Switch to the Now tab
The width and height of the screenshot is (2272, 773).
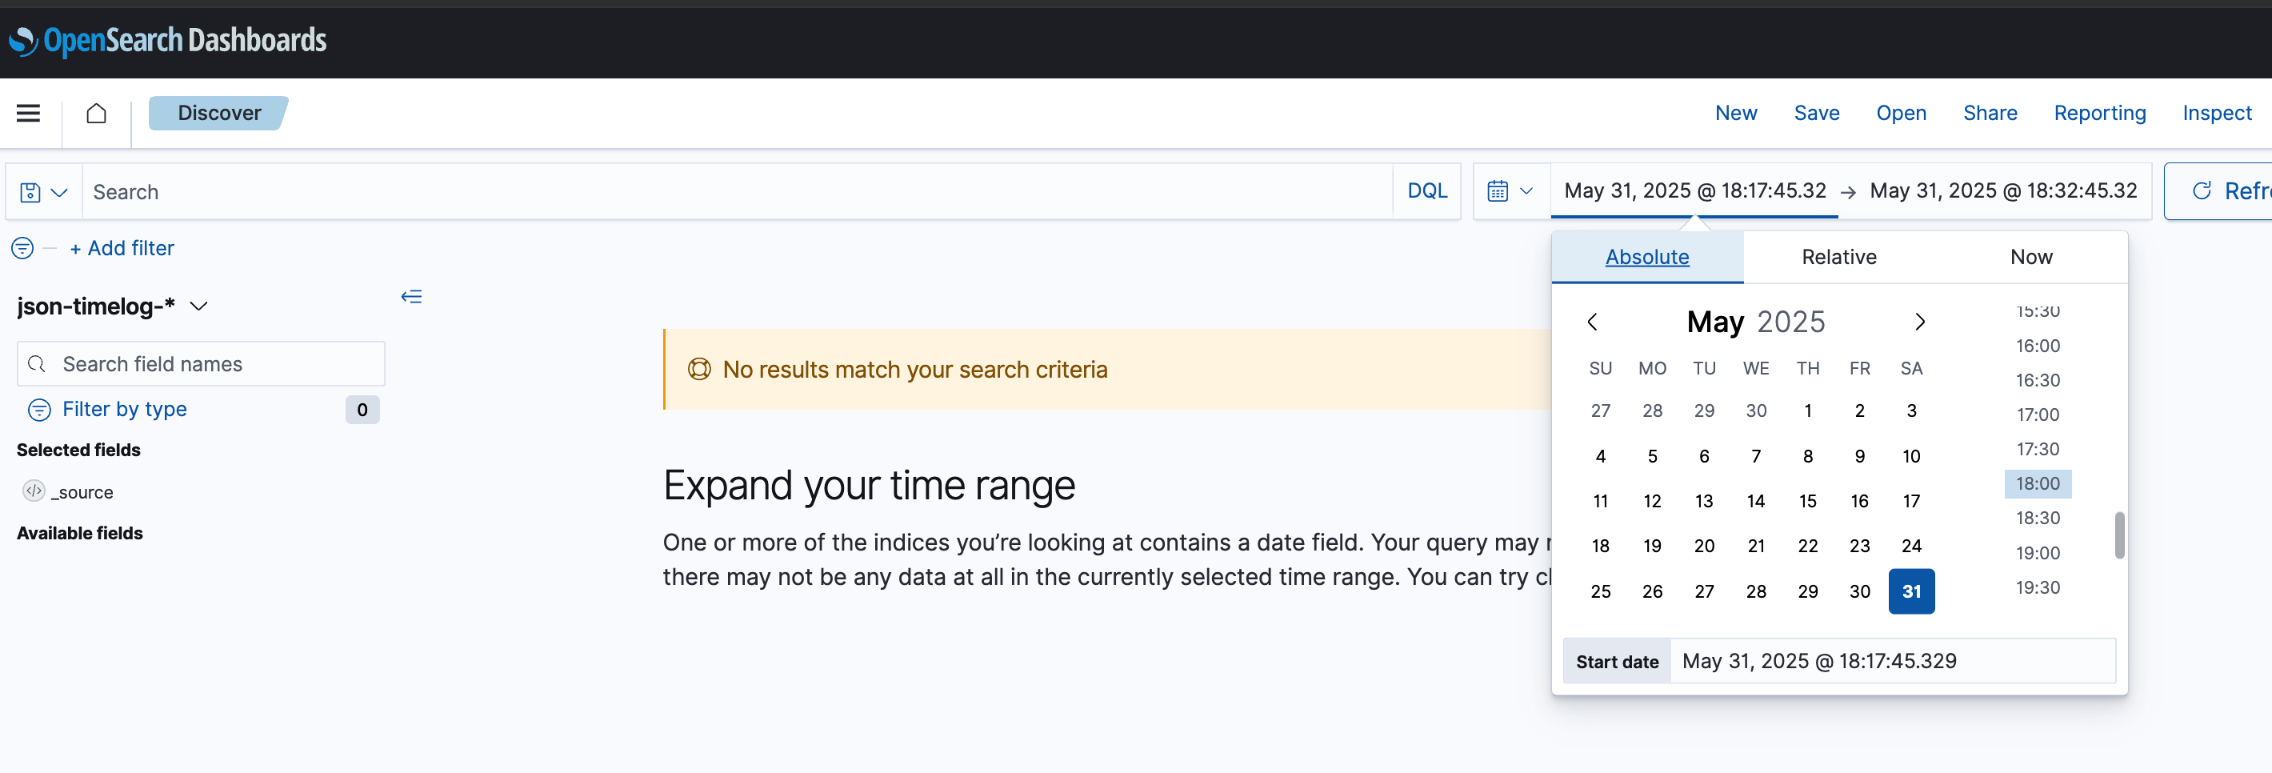point(2030,258)
